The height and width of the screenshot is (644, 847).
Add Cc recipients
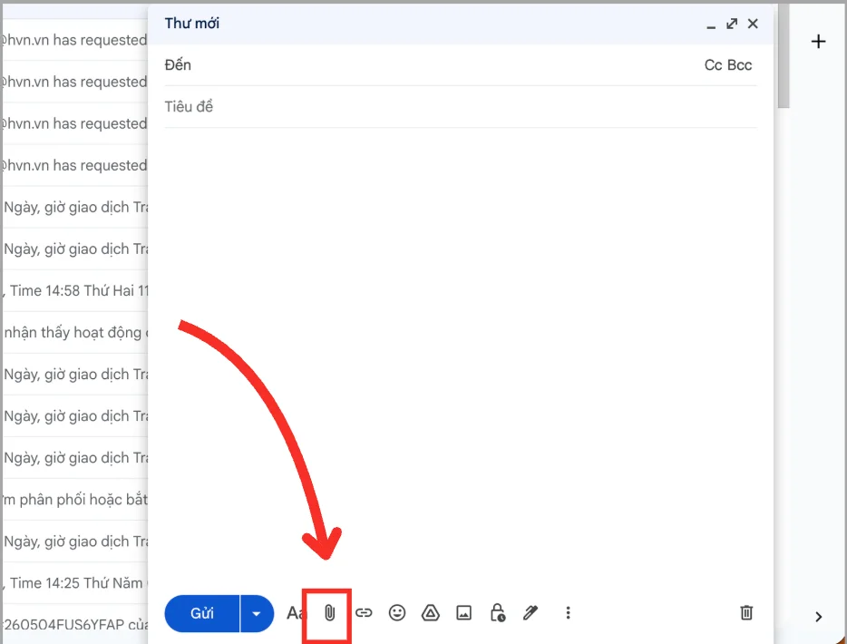click(x=713, y=64)
